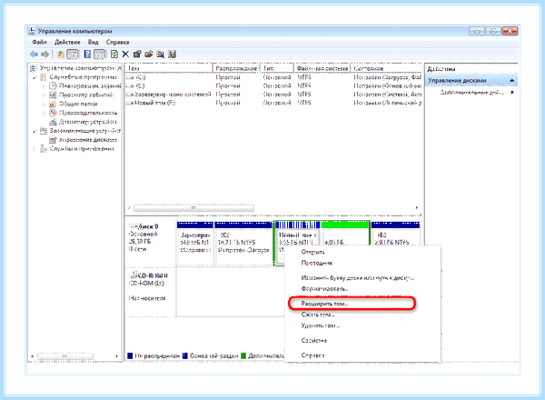This screenshot has width=545, height=400.
Task: Click the black X Delete toolbar icon
Action: click(125, 55)
